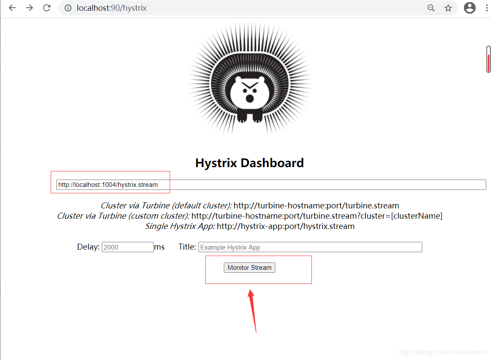Grab the page vertical scrollbar thumb
Viewport: 491px width, 360px height.
click(488, 59)
